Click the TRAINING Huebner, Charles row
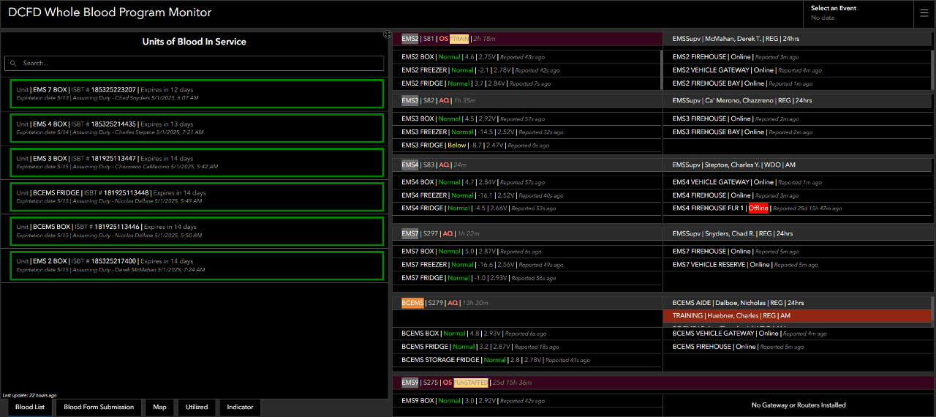This screenshot has width=936, height=417. click(x=797, y=316)
